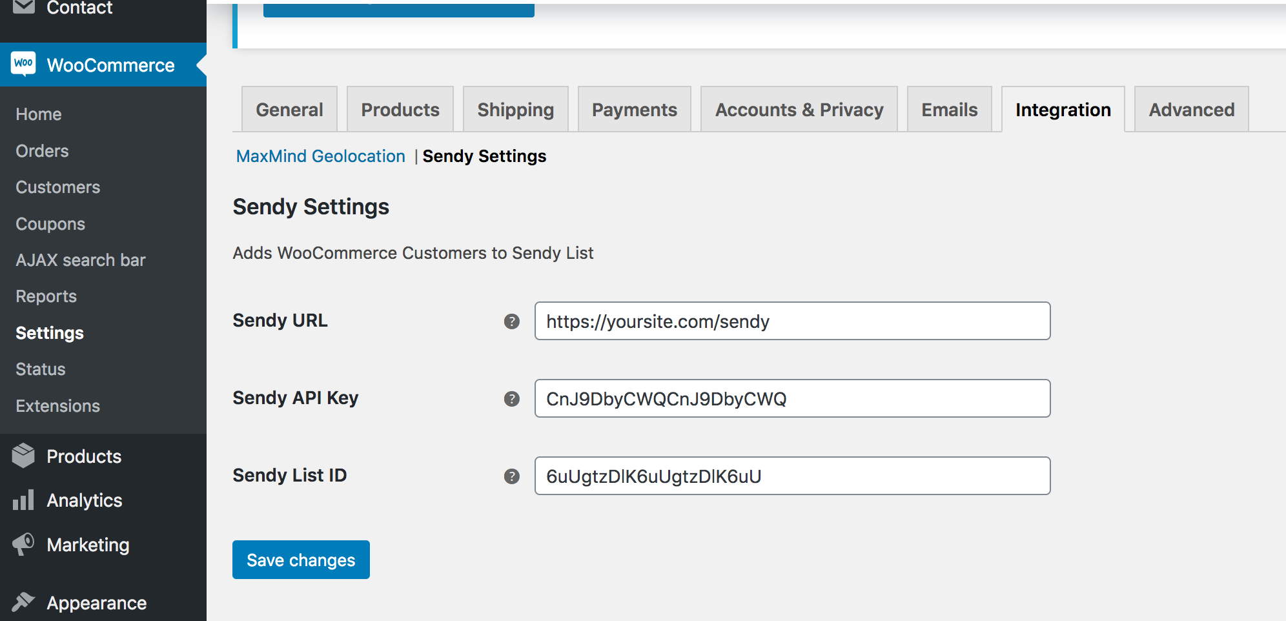The width and height of the screenshot is (1286, 621).
Task: Show help tooltip for Sendy API Key
Action: 512,399
